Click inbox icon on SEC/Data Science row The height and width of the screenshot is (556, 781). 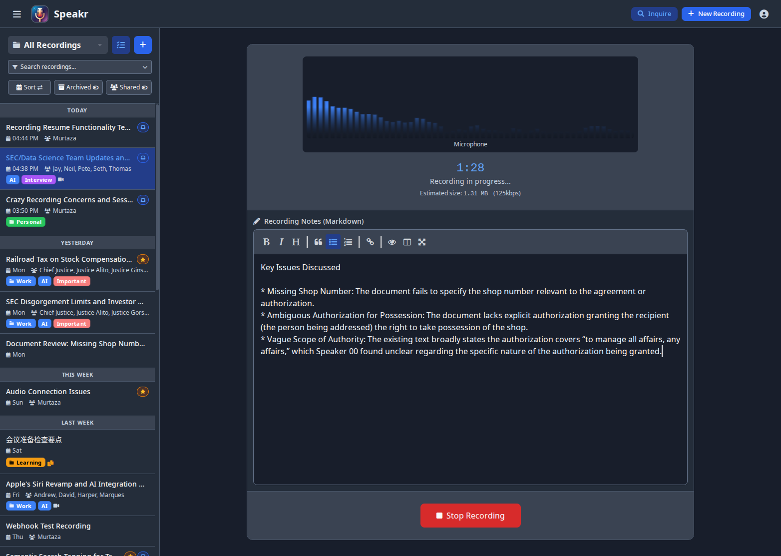(143, 158)
